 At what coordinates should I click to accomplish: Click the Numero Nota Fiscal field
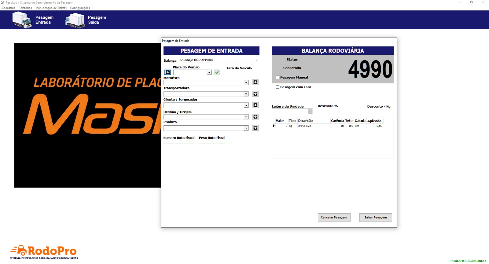(x=179, y=142)
